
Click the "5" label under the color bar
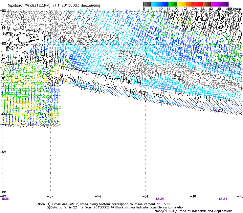tap(152, 9)
